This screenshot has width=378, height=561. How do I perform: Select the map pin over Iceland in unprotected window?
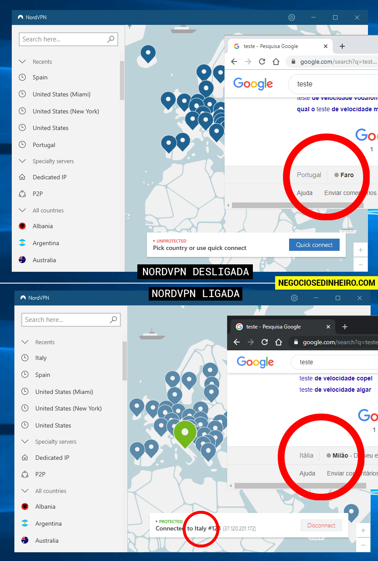pos(148,55)
